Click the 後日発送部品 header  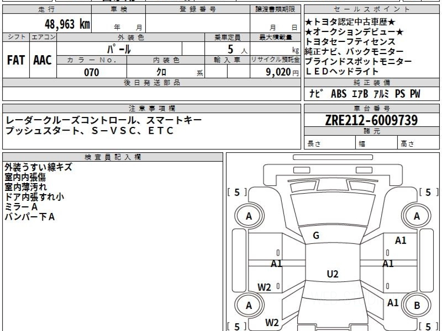[x=151, y=83]
